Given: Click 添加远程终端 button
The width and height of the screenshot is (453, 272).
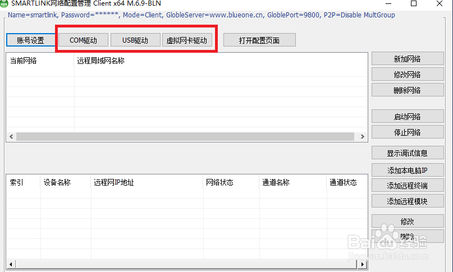Looking at the screenshot, I should pos(408,185).
